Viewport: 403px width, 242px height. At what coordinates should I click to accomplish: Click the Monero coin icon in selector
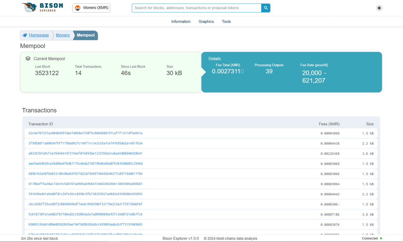[78, 8]
